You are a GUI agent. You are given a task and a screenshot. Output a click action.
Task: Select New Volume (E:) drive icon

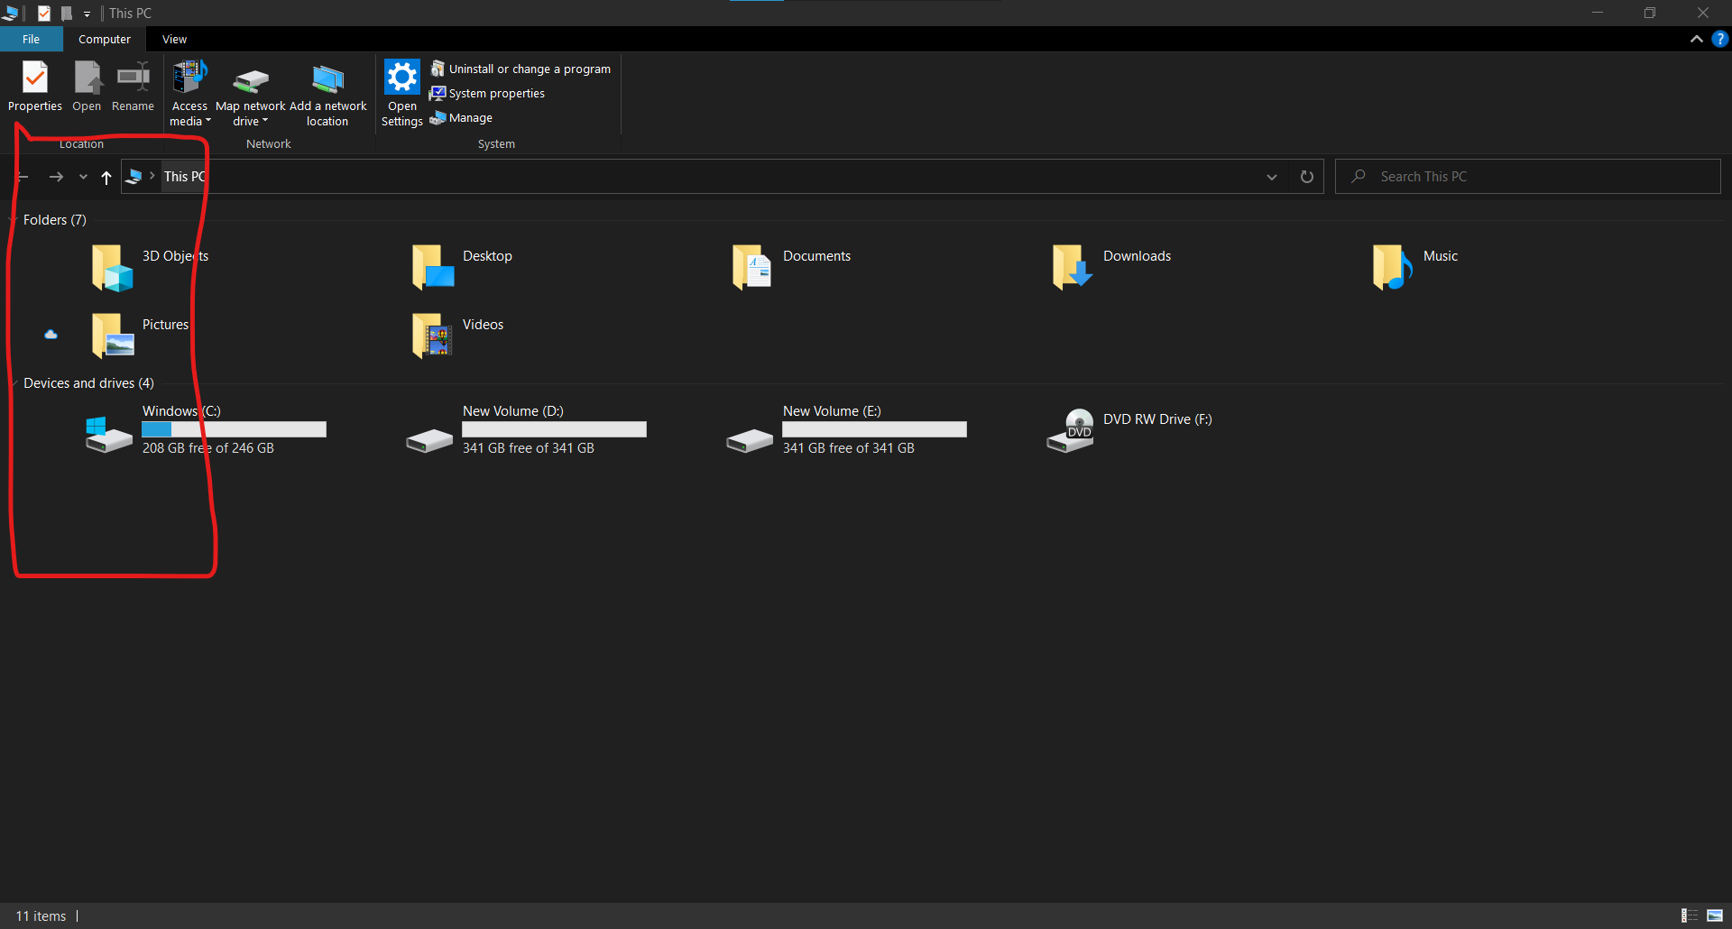click(x=750, y=440)
